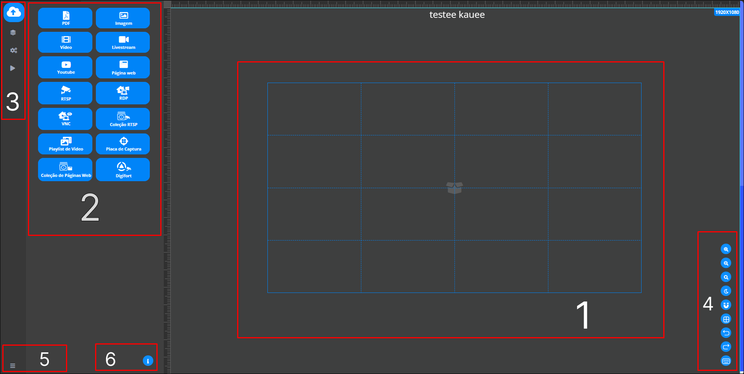Open the layers panel in the sidebar
The height and width of the screenshot is (374, 744).
pyautogui.click(x=13, y=33)
